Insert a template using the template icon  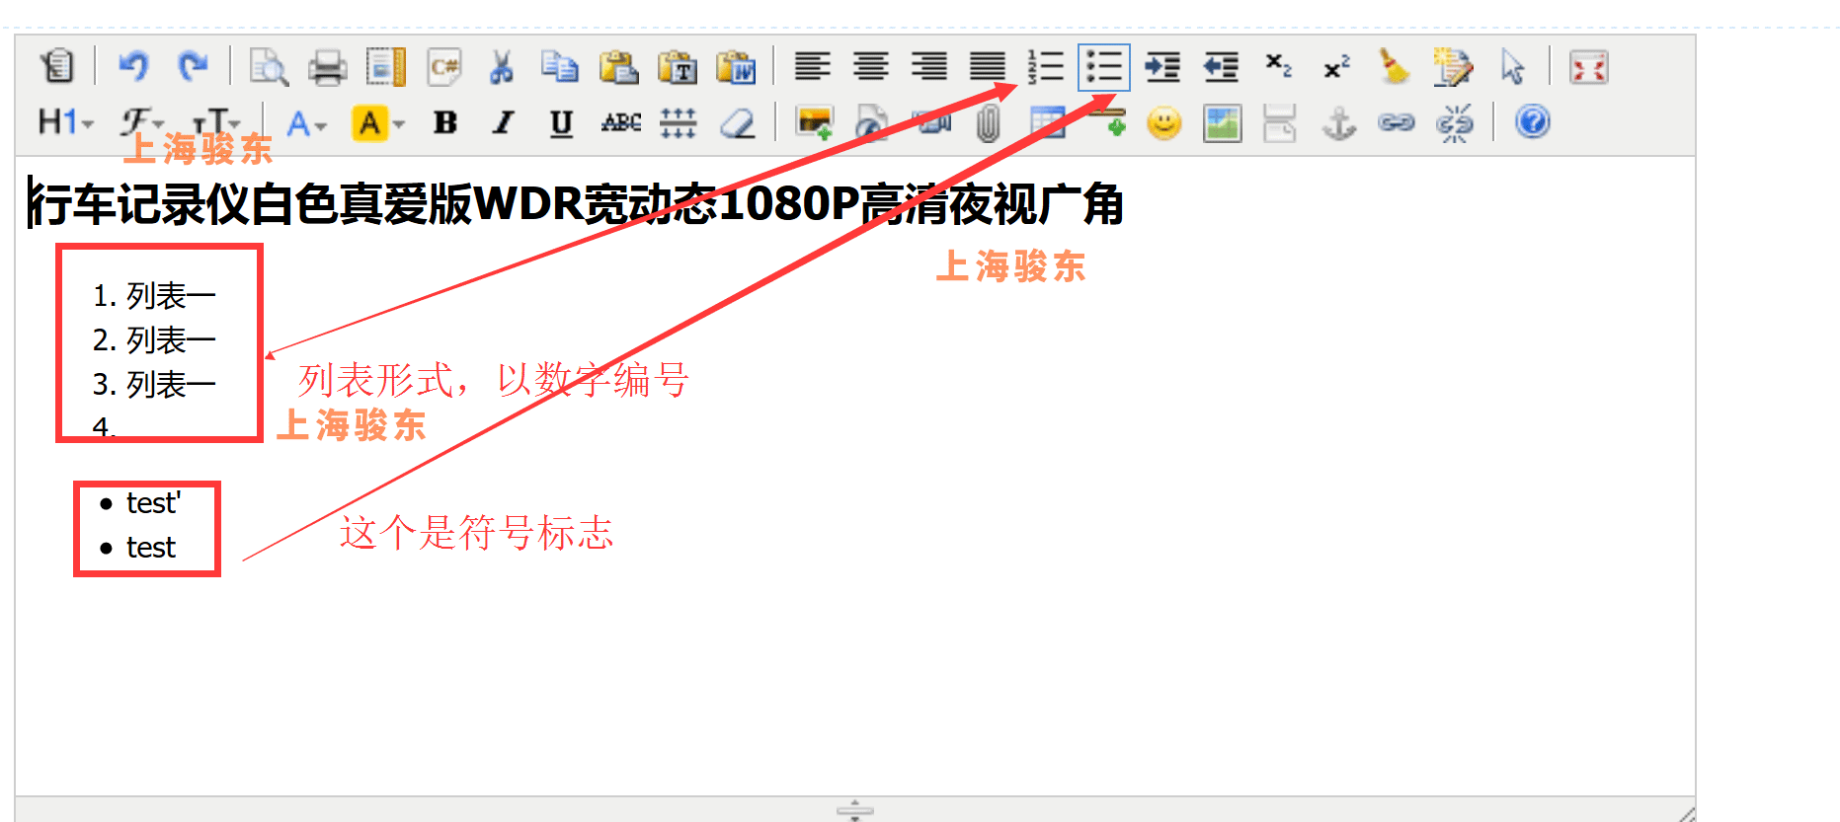385,67
